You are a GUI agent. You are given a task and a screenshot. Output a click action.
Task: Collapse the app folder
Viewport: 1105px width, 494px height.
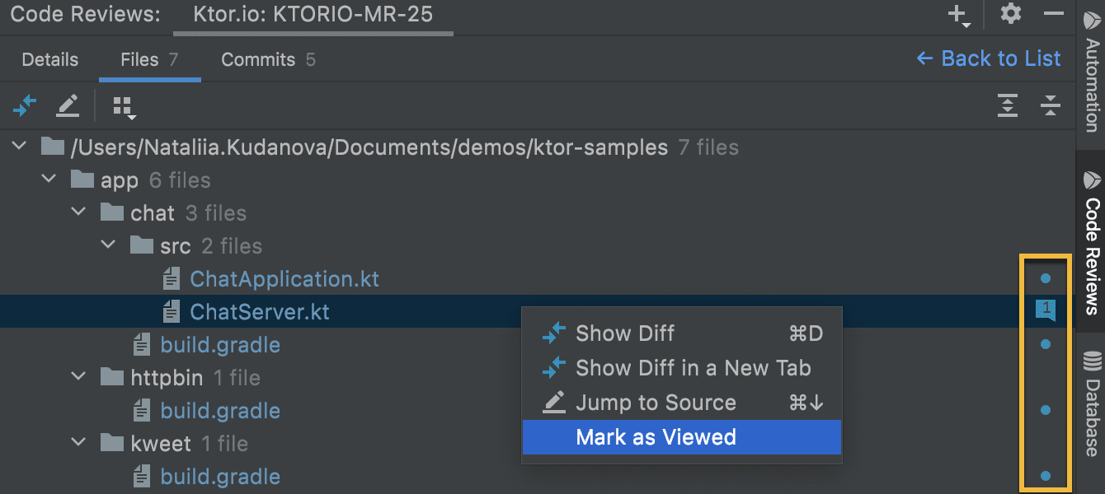49,179
